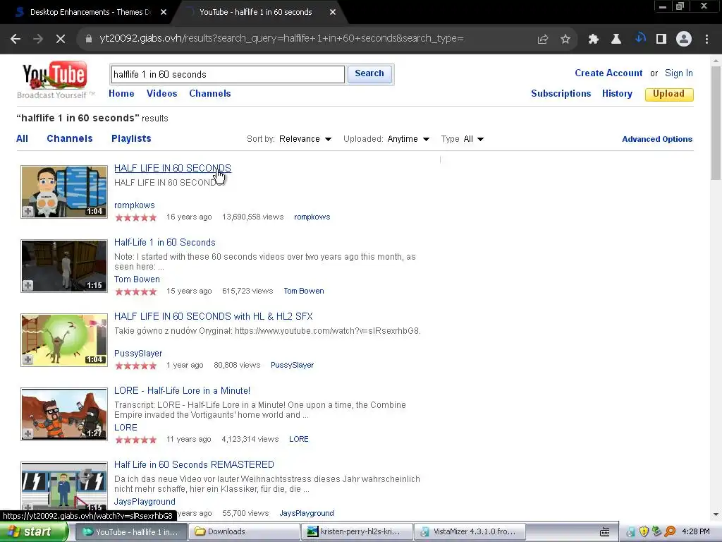This screenshot has width=722, height=542.
Task: Open the extensions puzzle icon
Action: pyautogui.click(x=594, y=40)
